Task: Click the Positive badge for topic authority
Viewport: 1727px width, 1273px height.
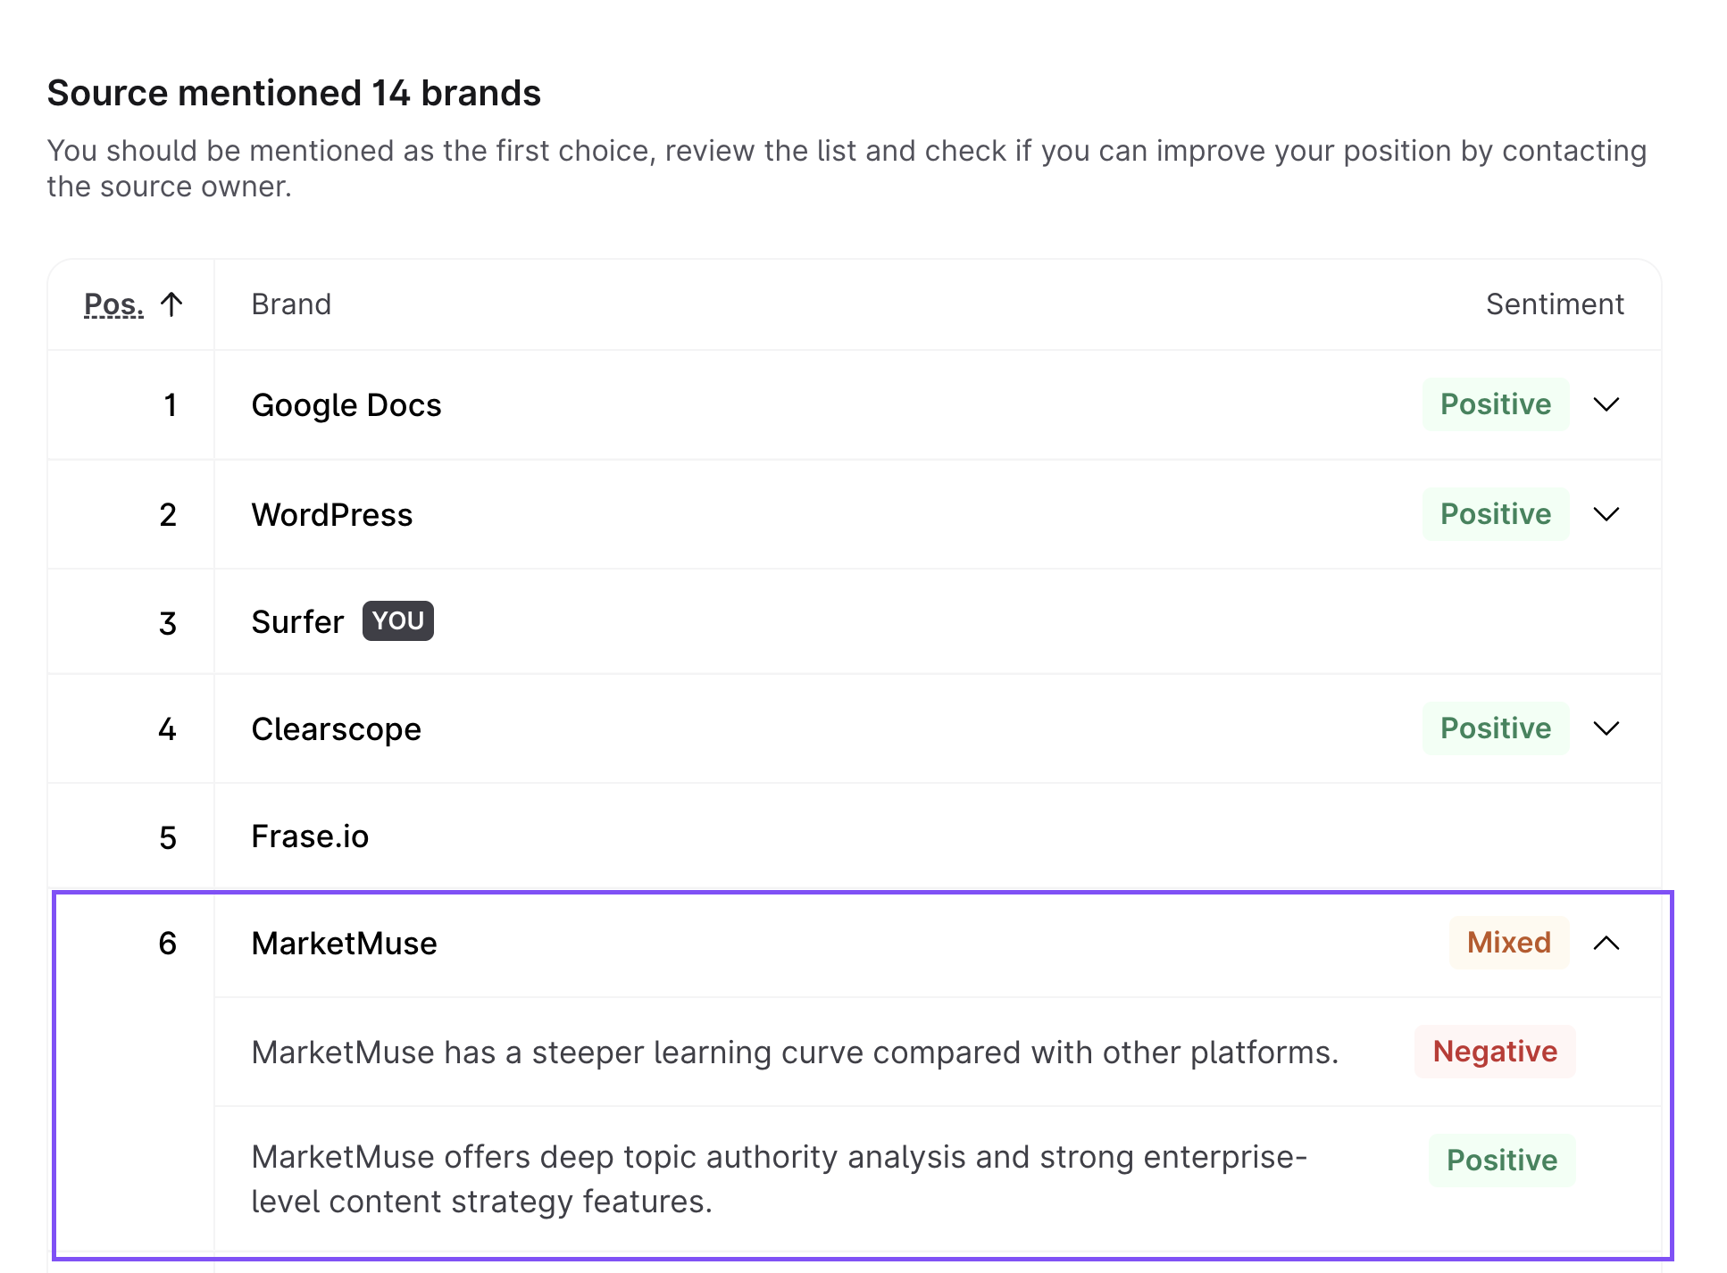Action: pos(1501,1161)
